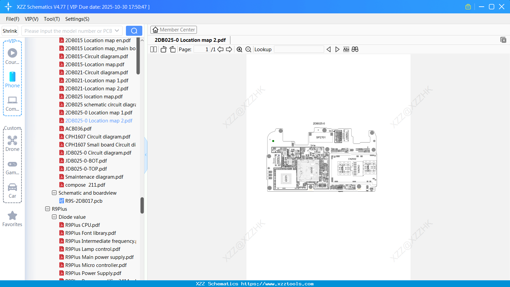Screen dimensions: 510x287
Task: Open the Tool menu
Action: (52, 19)
